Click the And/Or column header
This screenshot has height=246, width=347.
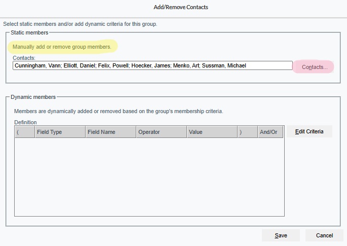pyautogui.click(x=270, y=132)
